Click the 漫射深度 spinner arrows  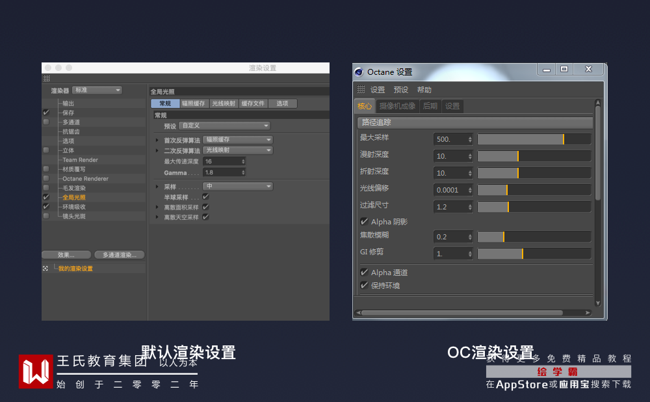(x=470, y=156)
